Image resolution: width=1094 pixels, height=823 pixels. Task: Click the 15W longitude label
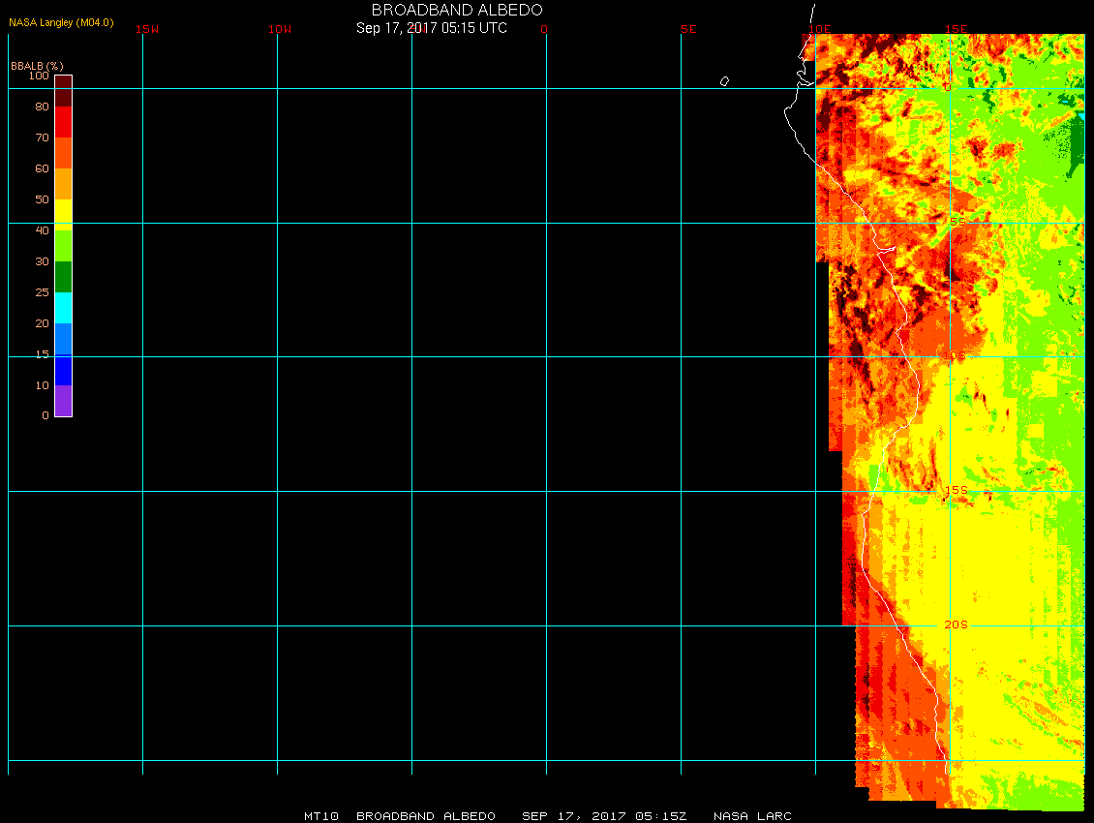coord(147,29)
